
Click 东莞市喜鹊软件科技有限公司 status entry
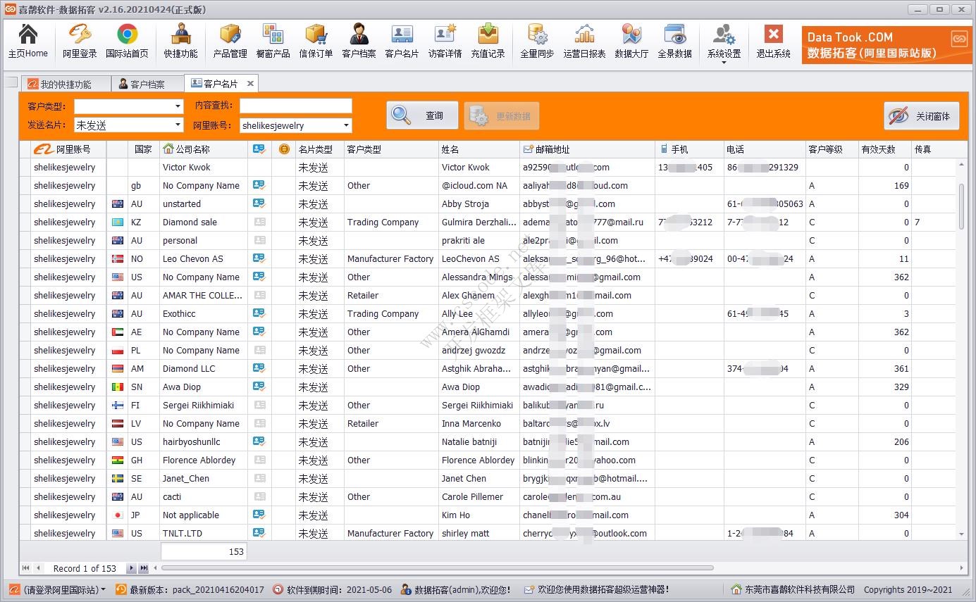coord(793,590)
